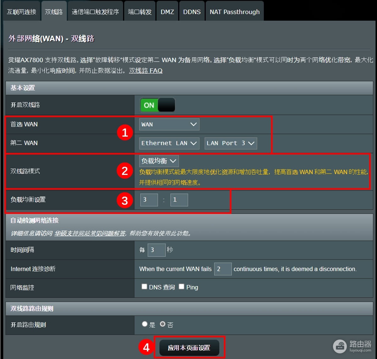Open the 负载均衡 mode dropdown
Viewport: 377px width, 359px height.
pos(159,161)
